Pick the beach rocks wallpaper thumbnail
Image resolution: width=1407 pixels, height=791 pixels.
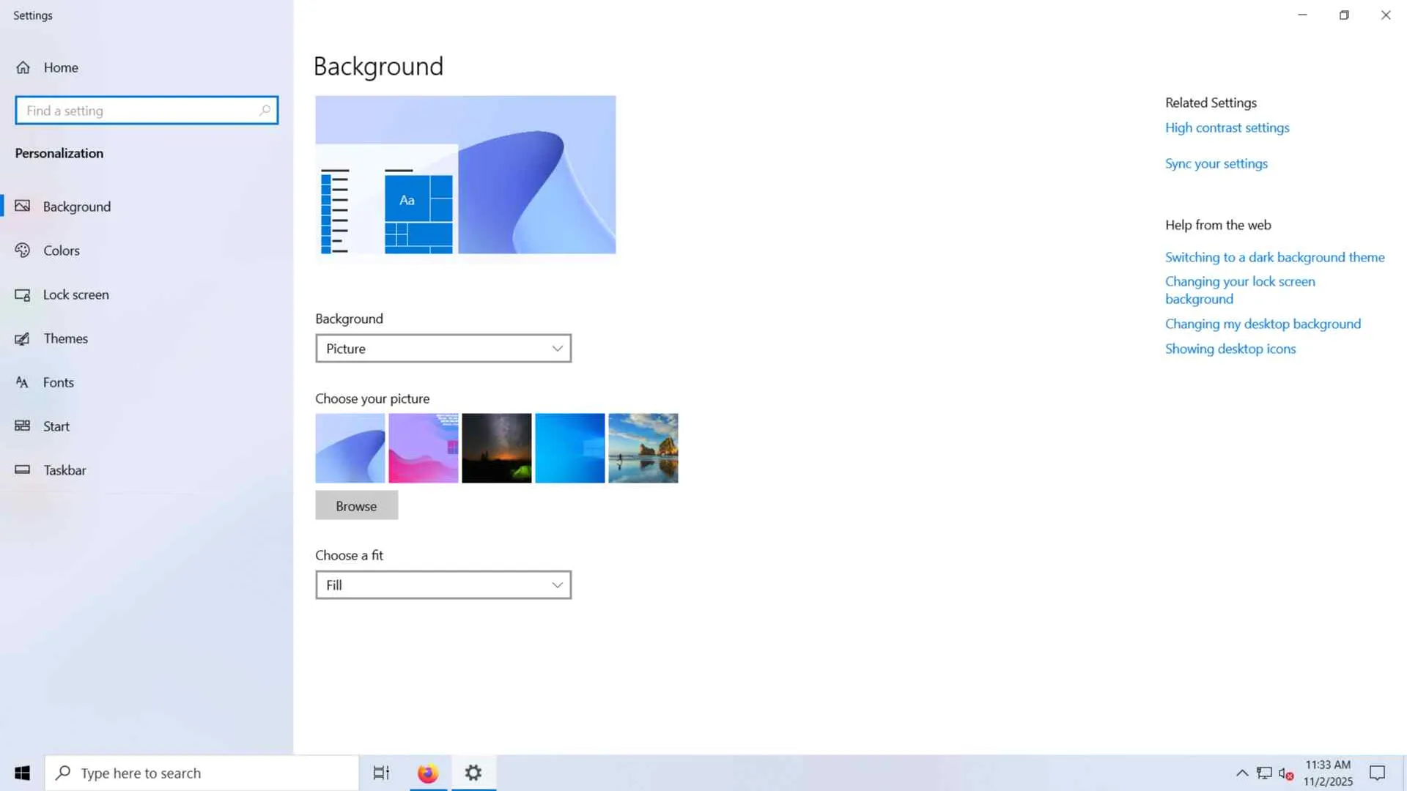(643, 448)
